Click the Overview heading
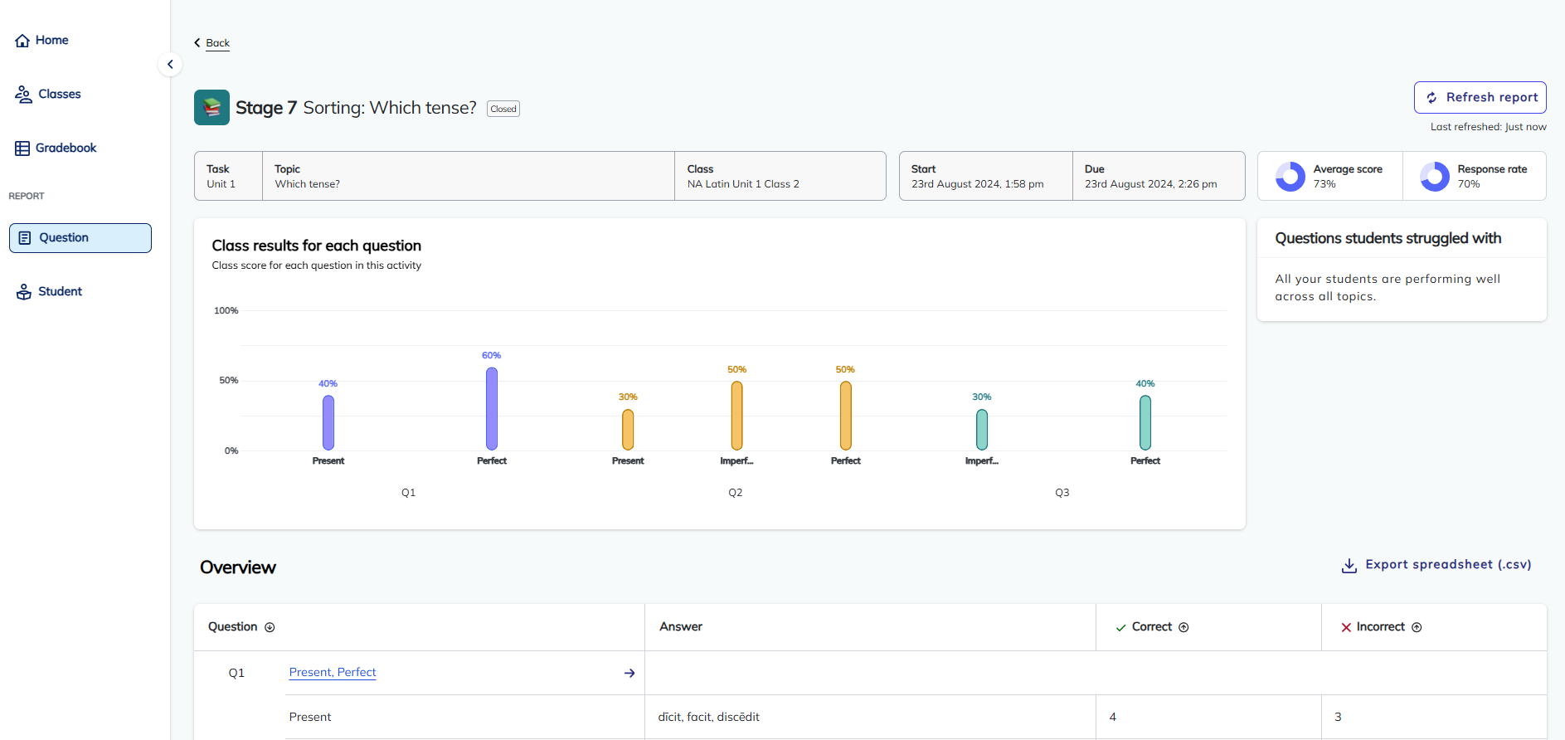1565x740 pixels. [x=238, y=567]
